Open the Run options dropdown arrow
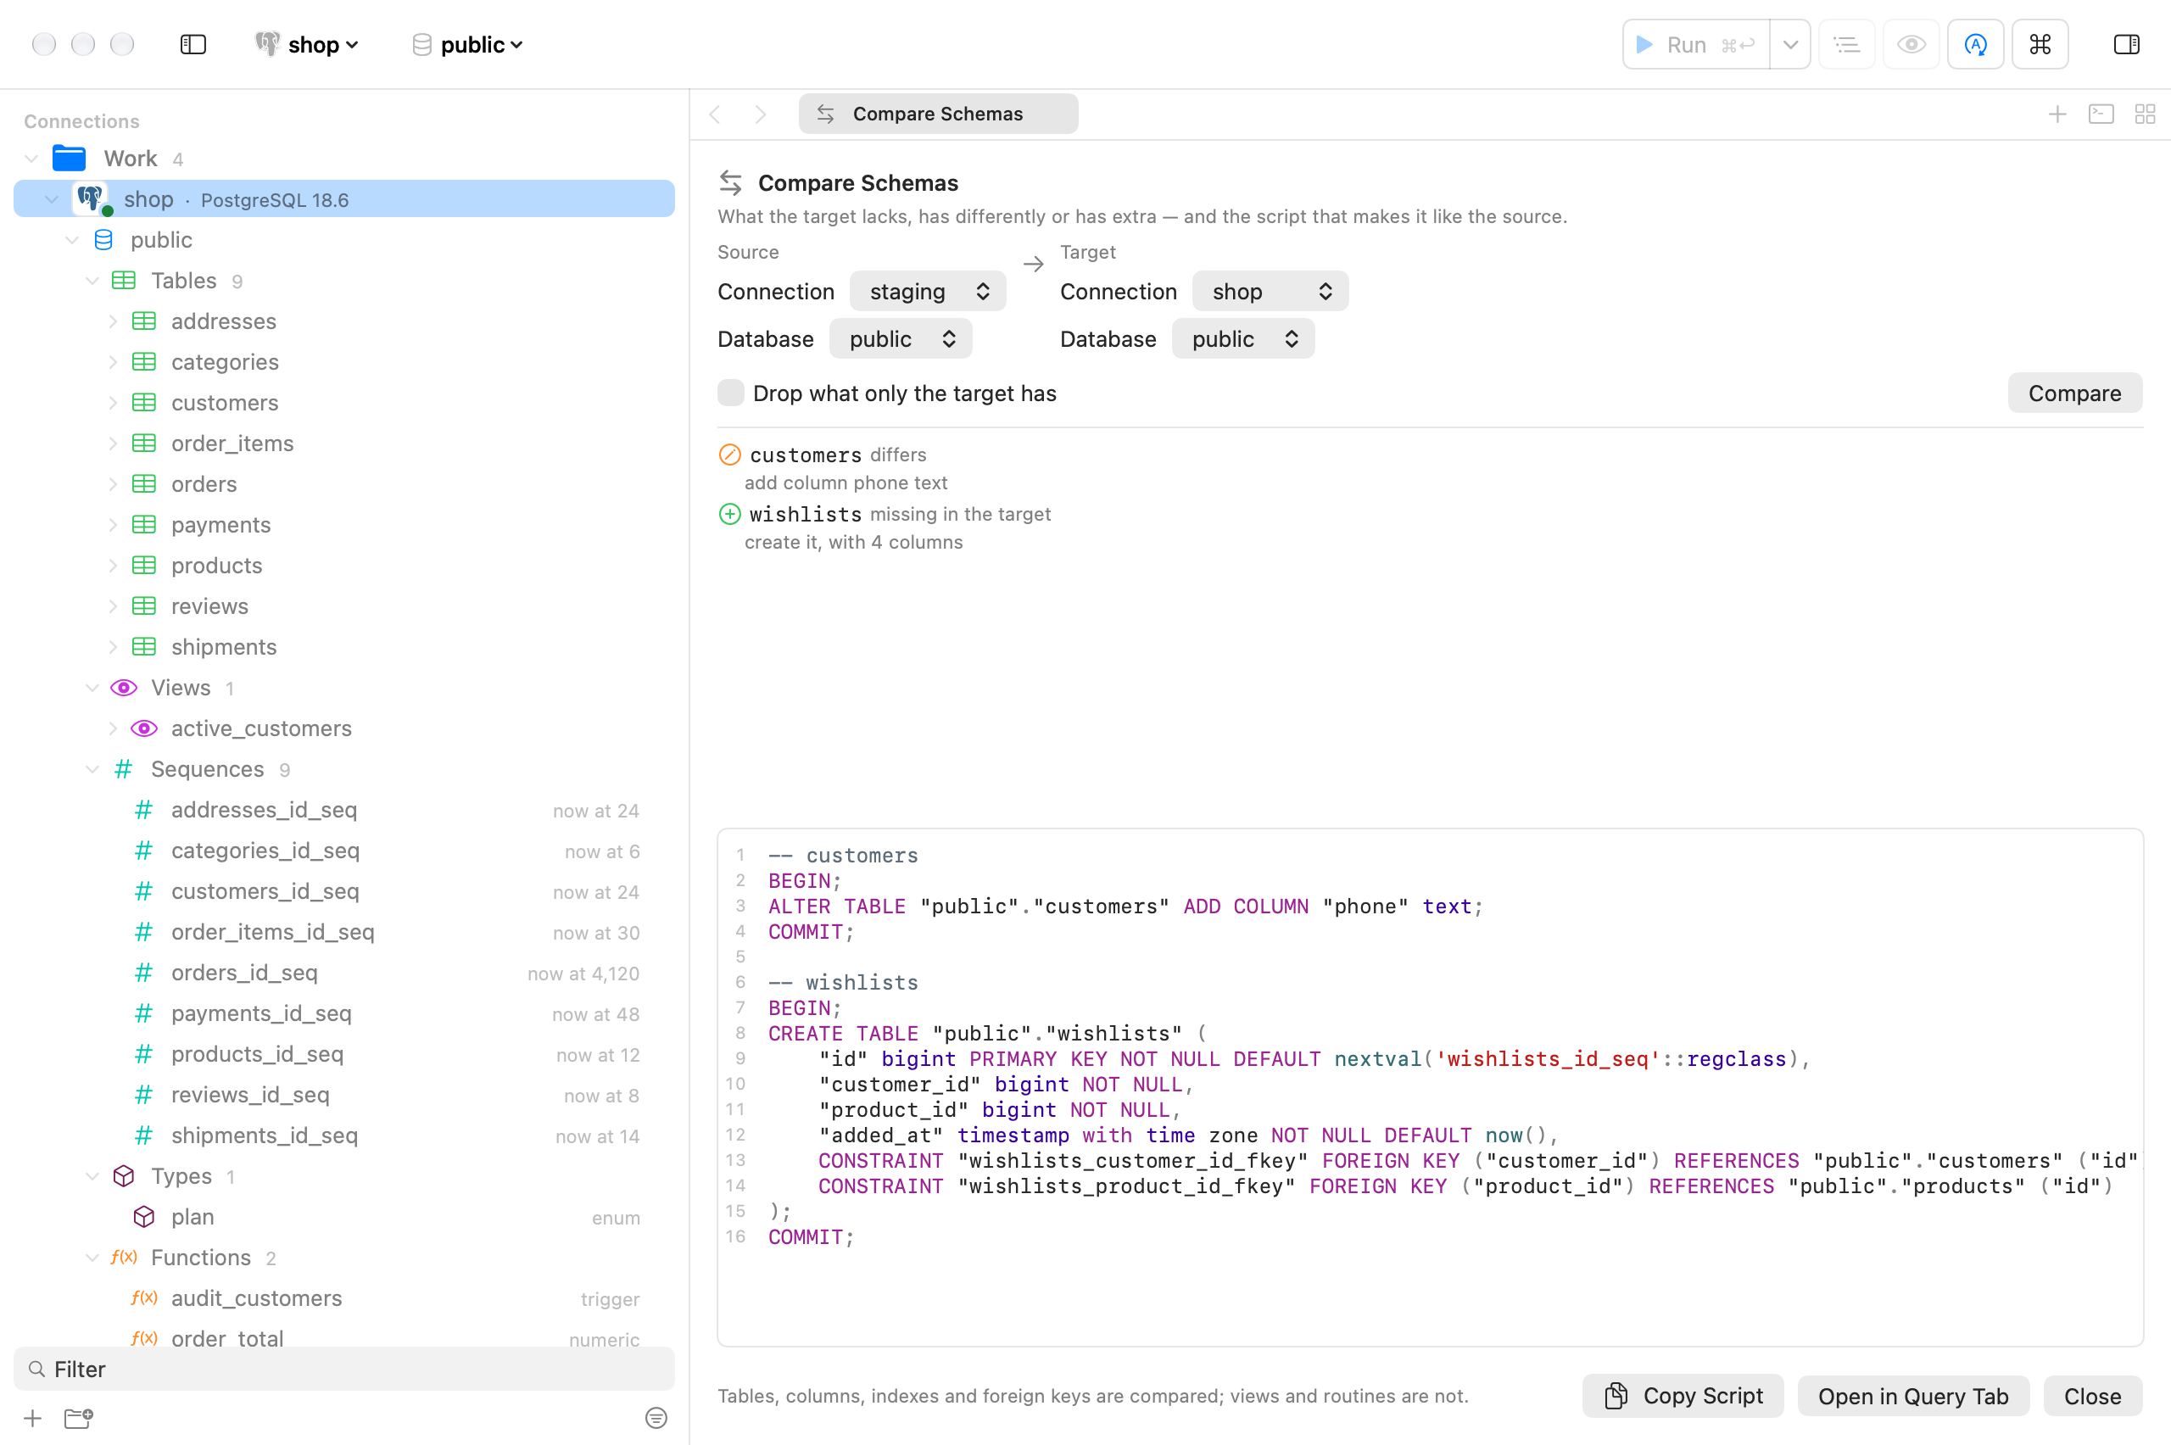The height and width of the screenshot is (1445, 2171). (1789, 44)
